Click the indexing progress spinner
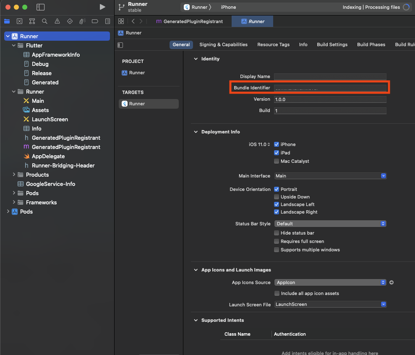Screen dimensions: 415x355 [406, 7]
